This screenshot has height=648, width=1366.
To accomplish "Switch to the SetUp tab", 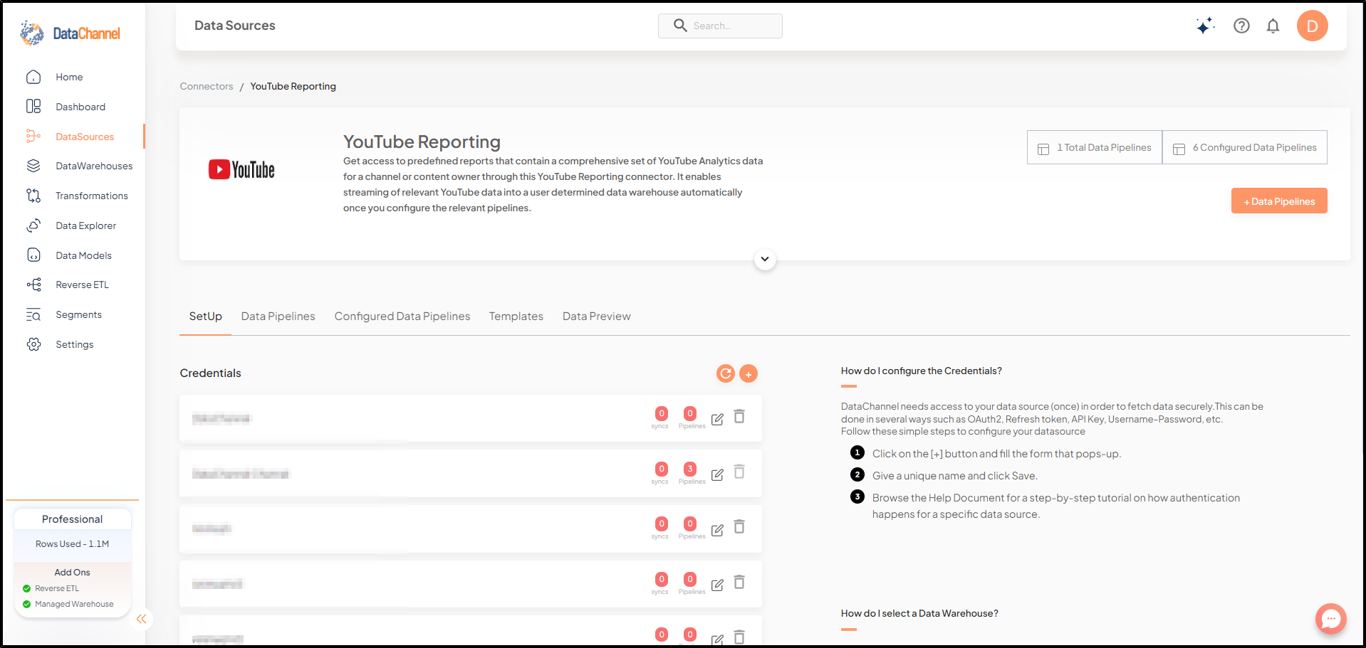I will click(205, 316).
